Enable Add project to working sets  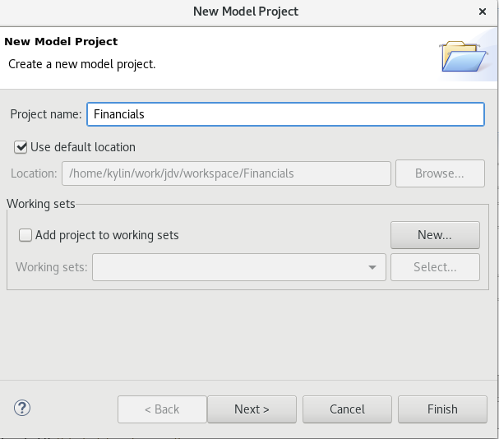click(x=25, y=235)
